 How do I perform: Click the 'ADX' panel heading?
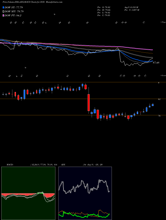[x=63, y=165]
